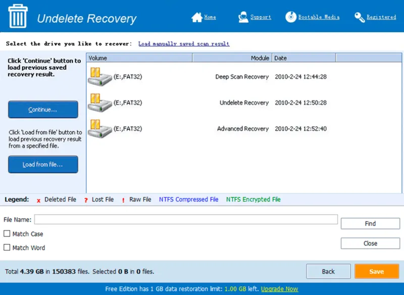The height and width of the screenshot is (295, 404).
Task: Select the Advanced Recovery drive icon
Action: click(99, 128)
